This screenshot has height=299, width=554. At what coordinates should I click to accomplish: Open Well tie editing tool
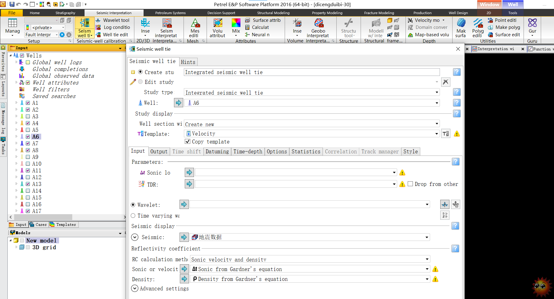[112, 35]
